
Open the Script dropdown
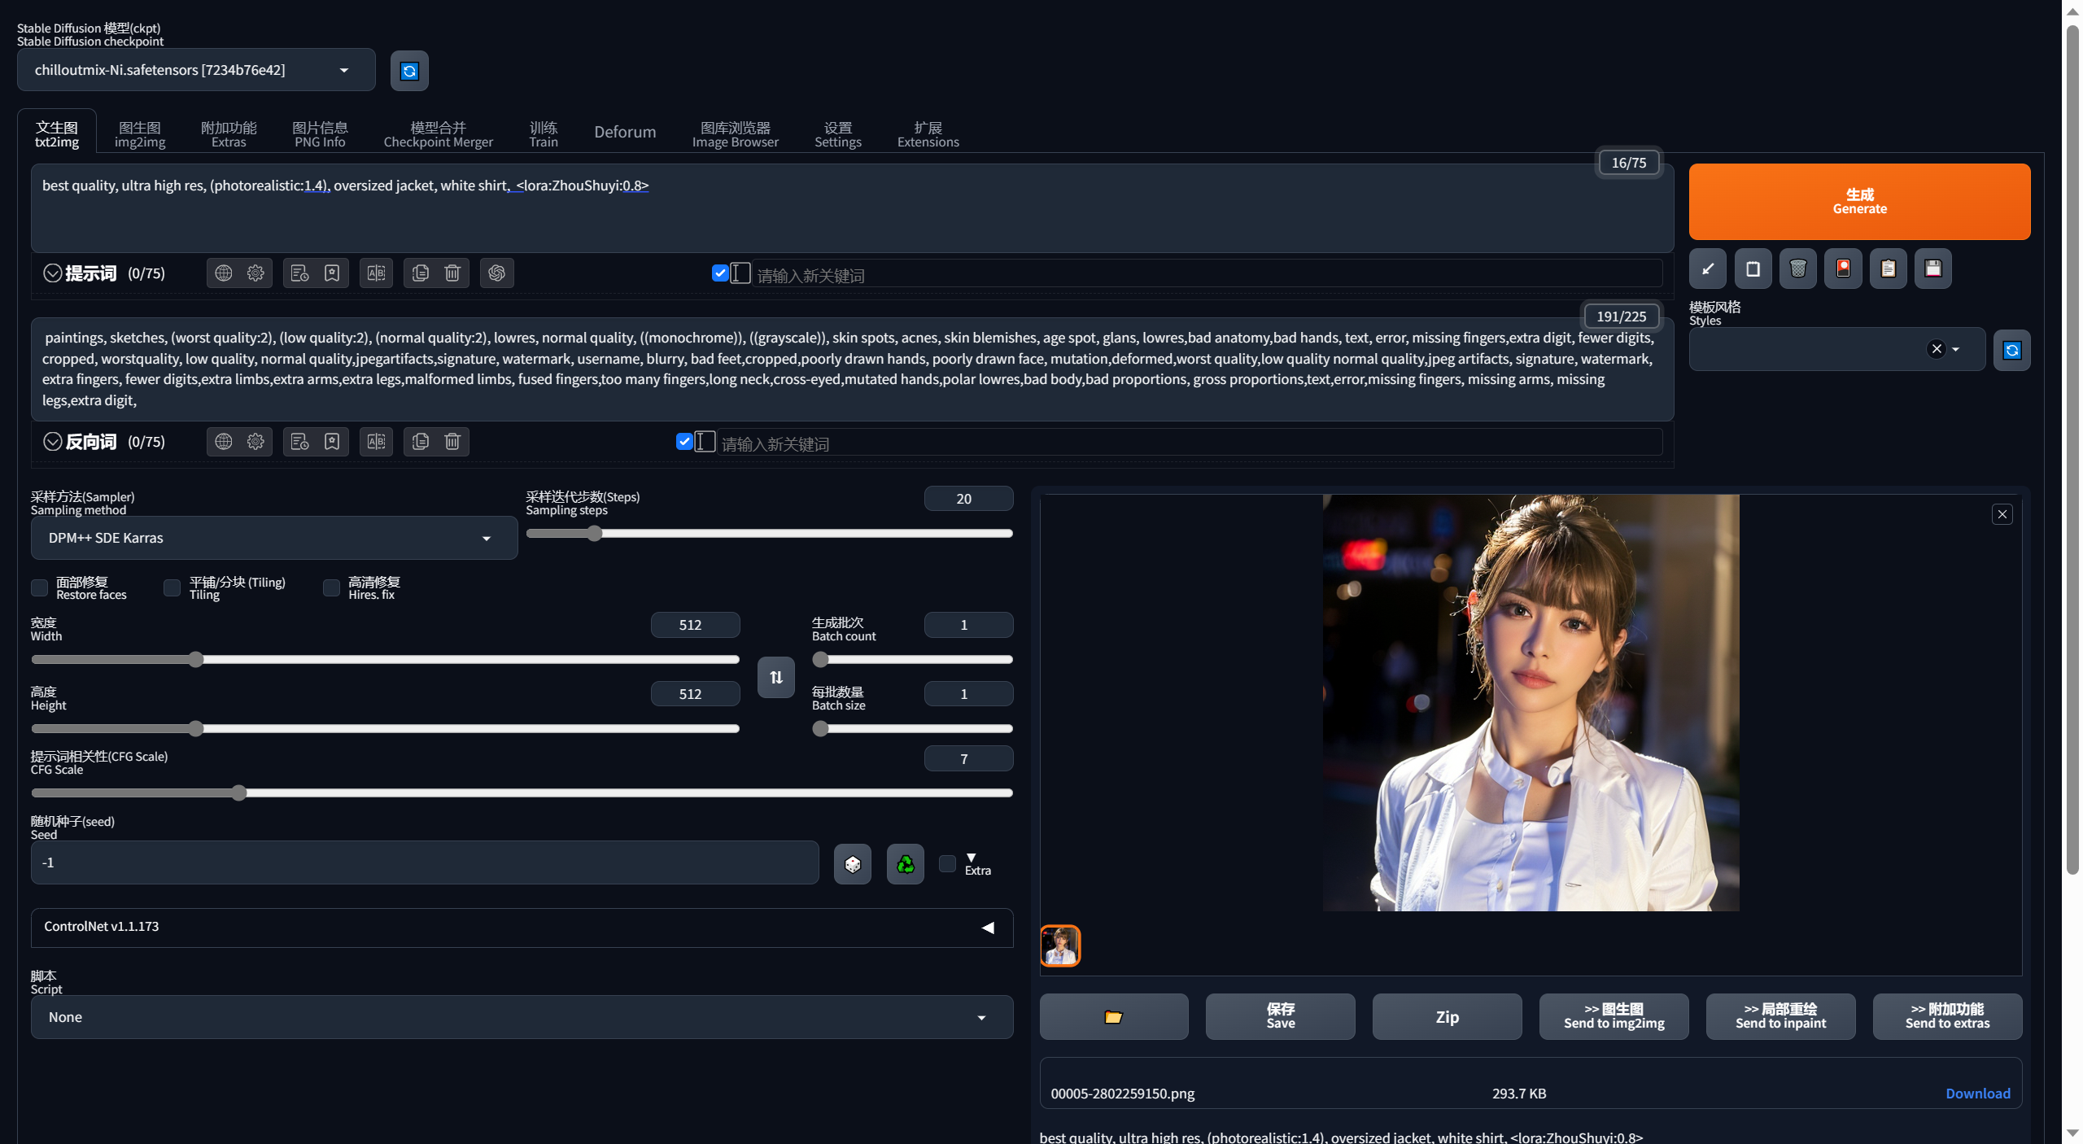tap(522, 1018)
